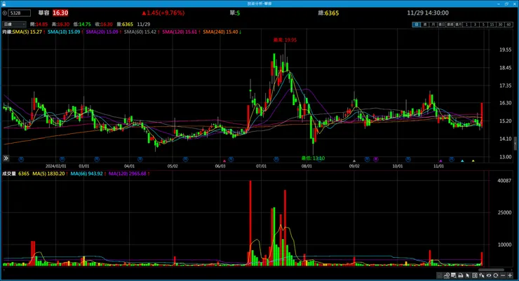
Task: Click the gray triangle marker near 09/02
Action: [x=354, y=161]
